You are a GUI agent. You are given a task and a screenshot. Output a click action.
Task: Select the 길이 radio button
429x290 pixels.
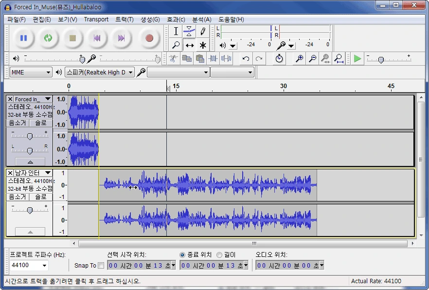(219, 254)
